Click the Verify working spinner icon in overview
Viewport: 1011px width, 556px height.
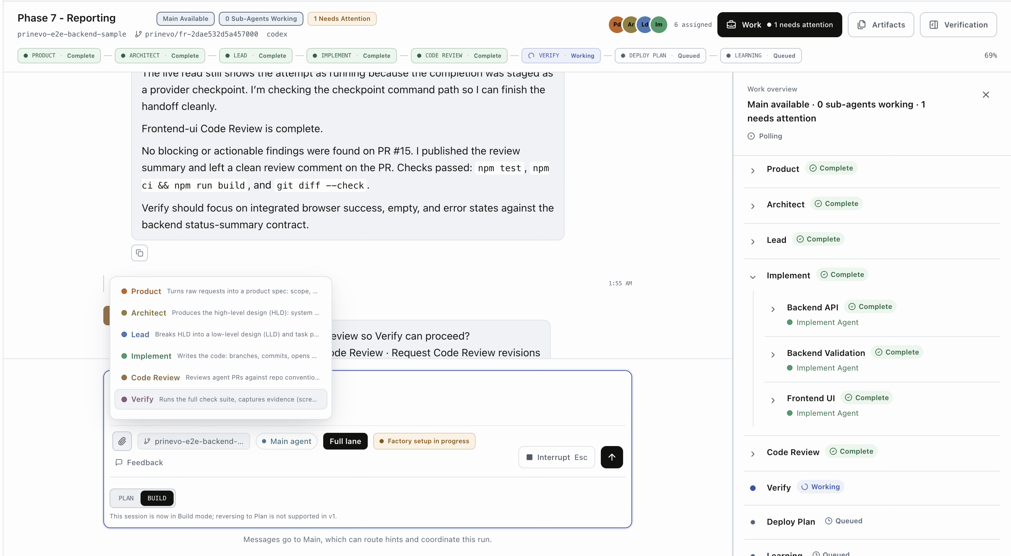804,487
